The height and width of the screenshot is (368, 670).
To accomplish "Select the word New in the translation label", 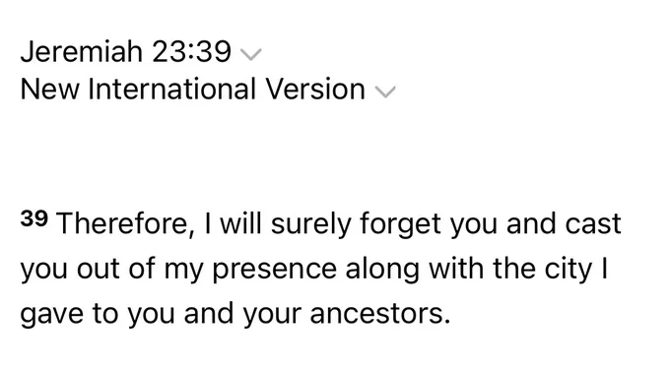I will (x=49, y=89).
